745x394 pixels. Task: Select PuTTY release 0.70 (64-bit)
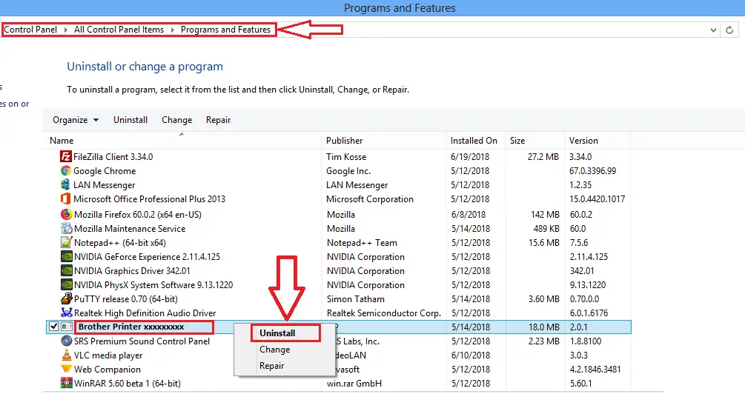click(126, 299)
